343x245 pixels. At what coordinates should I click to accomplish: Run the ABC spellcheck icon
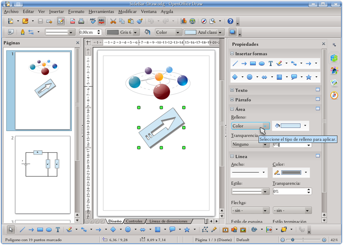click(x=93, y=21)
